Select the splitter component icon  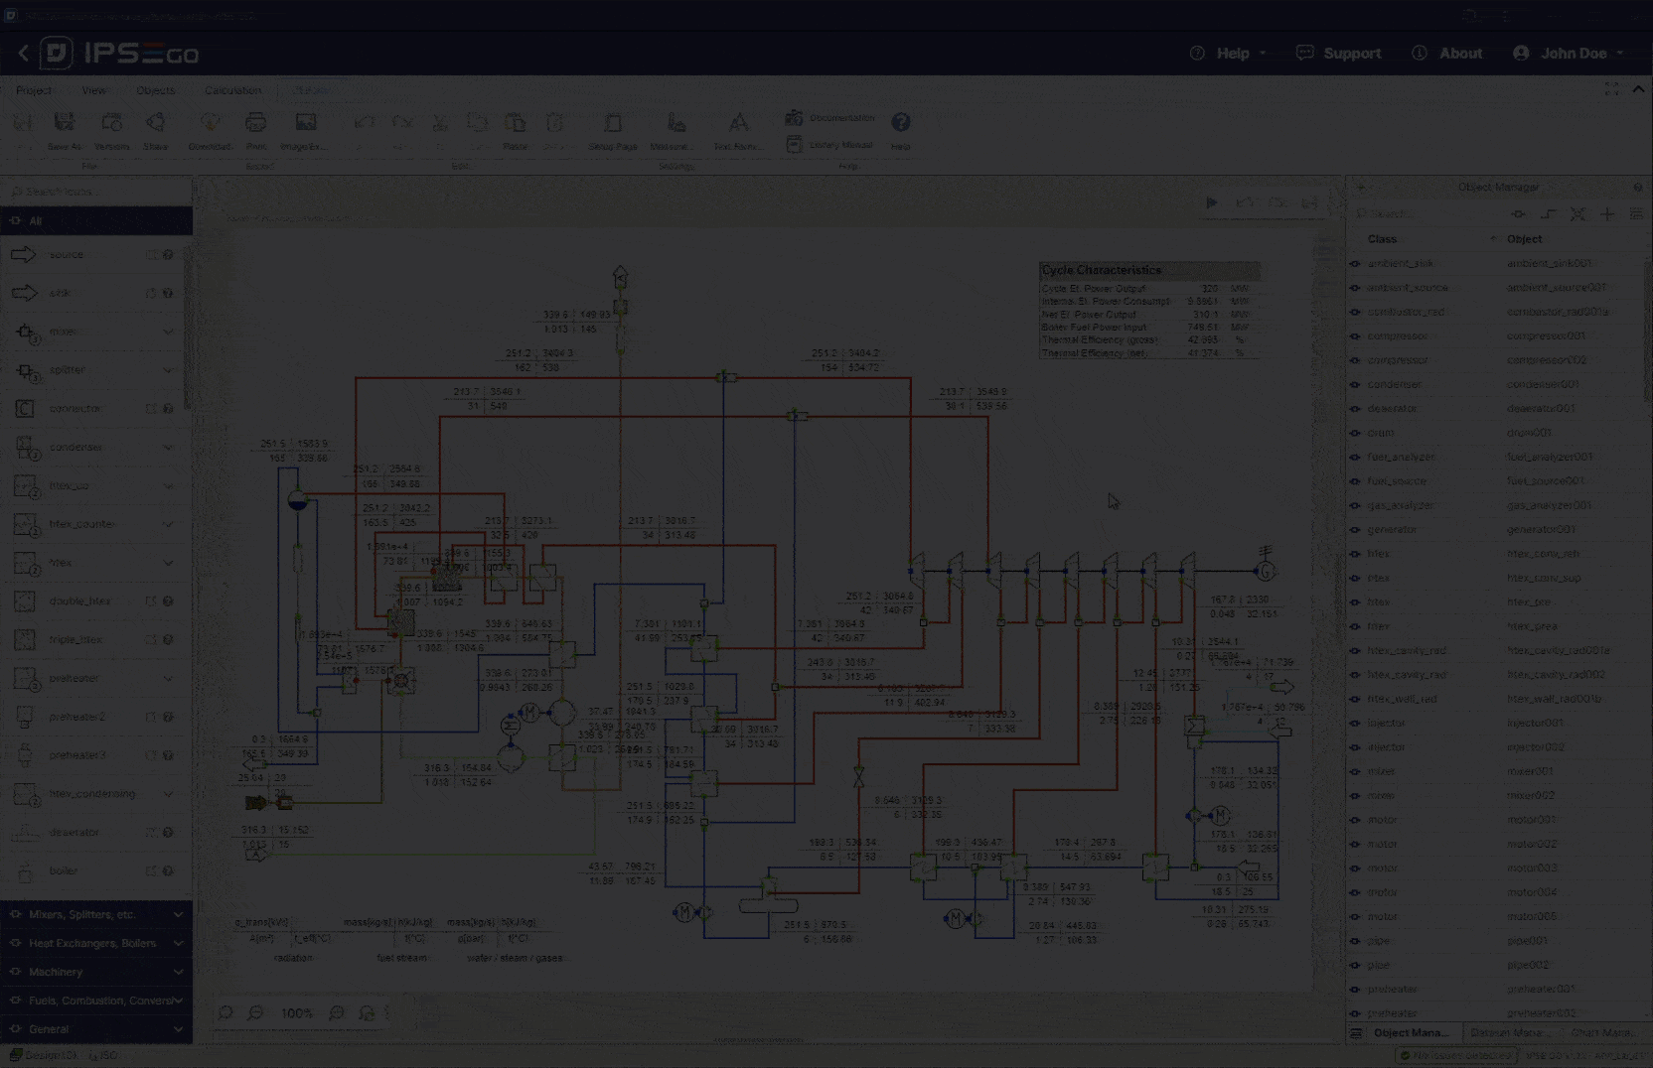pos(25,369)
